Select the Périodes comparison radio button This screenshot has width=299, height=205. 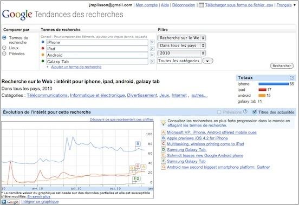point(4,54)
